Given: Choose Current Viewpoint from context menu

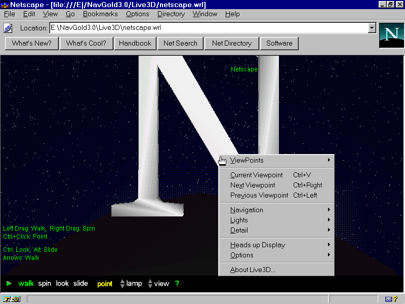Looking at the screenshot, I should click(x=276, y=175).
